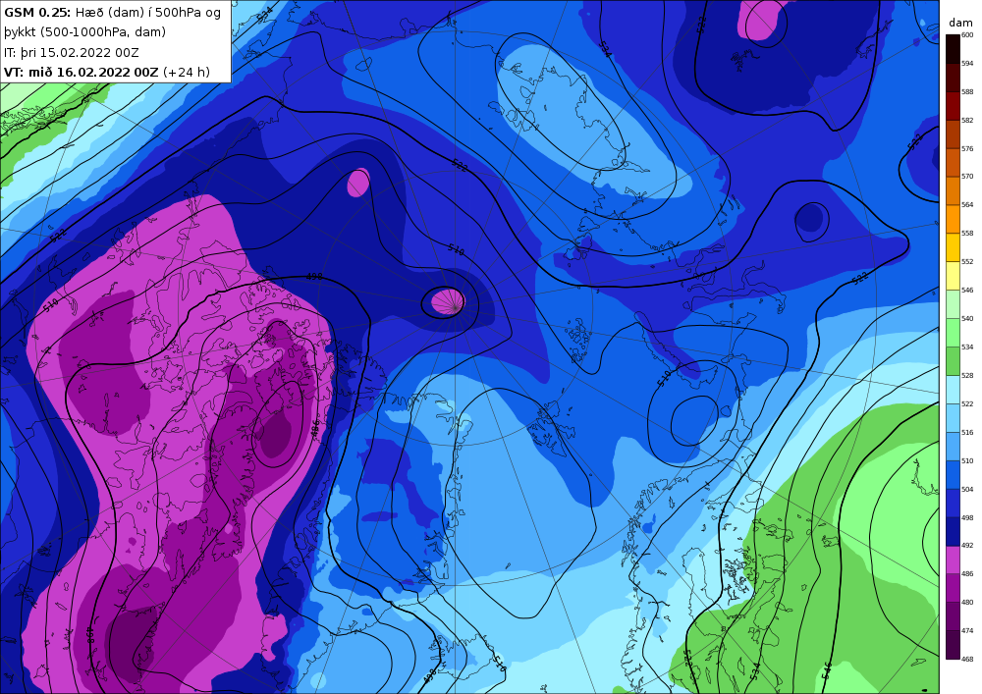Click the "VT: mið 16.02.2022 00Z" valid time line

[x=81, y=72]
